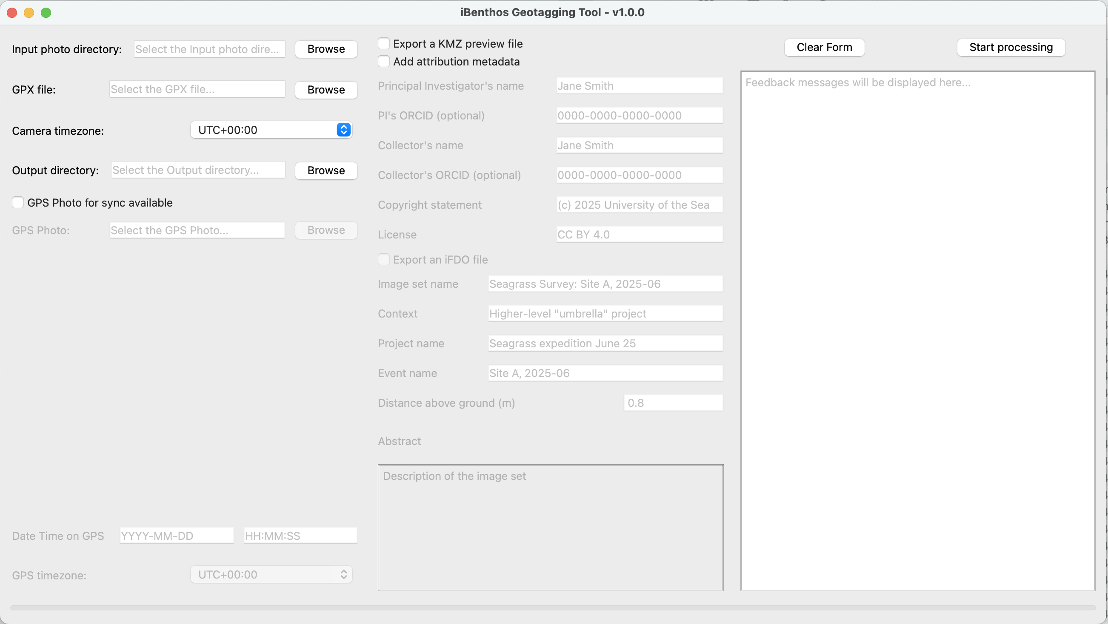This screenshot has width=1108, height=624.
Task: Enable Export an iFDO file
Action: [x=384, y=259]
